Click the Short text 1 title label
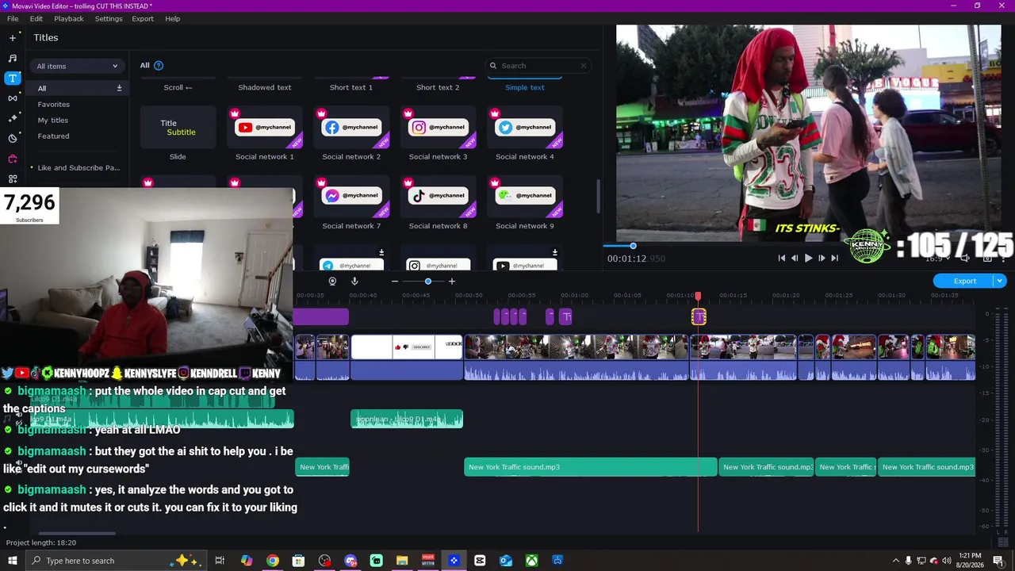The image size is (1015, 571). pos(351,87)
